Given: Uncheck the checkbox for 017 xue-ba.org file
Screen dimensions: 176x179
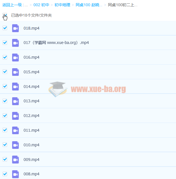Looking at the screenshot, I should click(5, 43).
